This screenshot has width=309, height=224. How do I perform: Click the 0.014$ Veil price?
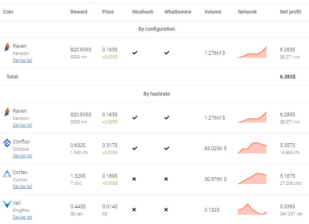tap(110, 207)
